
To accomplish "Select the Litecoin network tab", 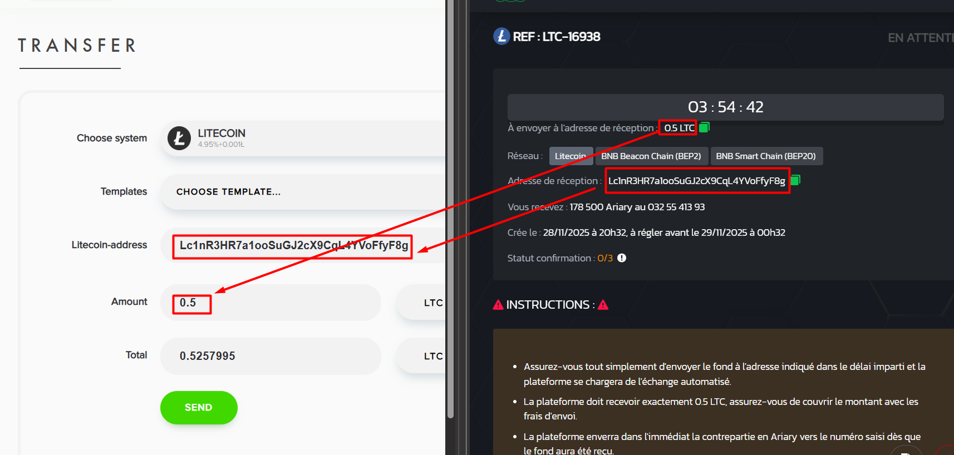I will 571,156.
